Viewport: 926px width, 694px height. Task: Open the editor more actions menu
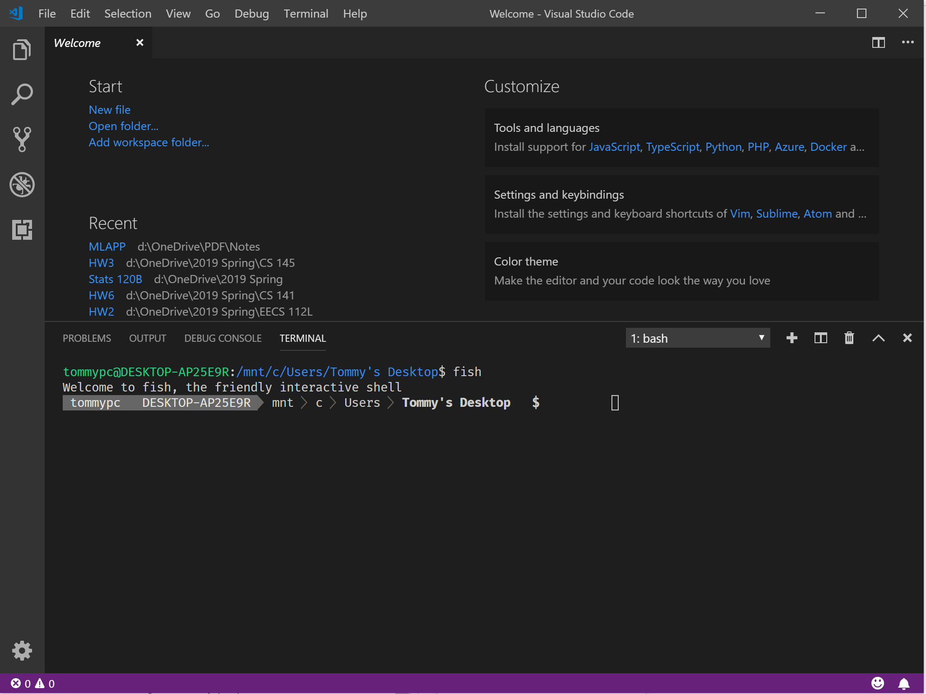click(907, 42)
